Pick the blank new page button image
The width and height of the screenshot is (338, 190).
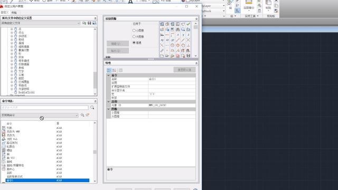point(162,56)
